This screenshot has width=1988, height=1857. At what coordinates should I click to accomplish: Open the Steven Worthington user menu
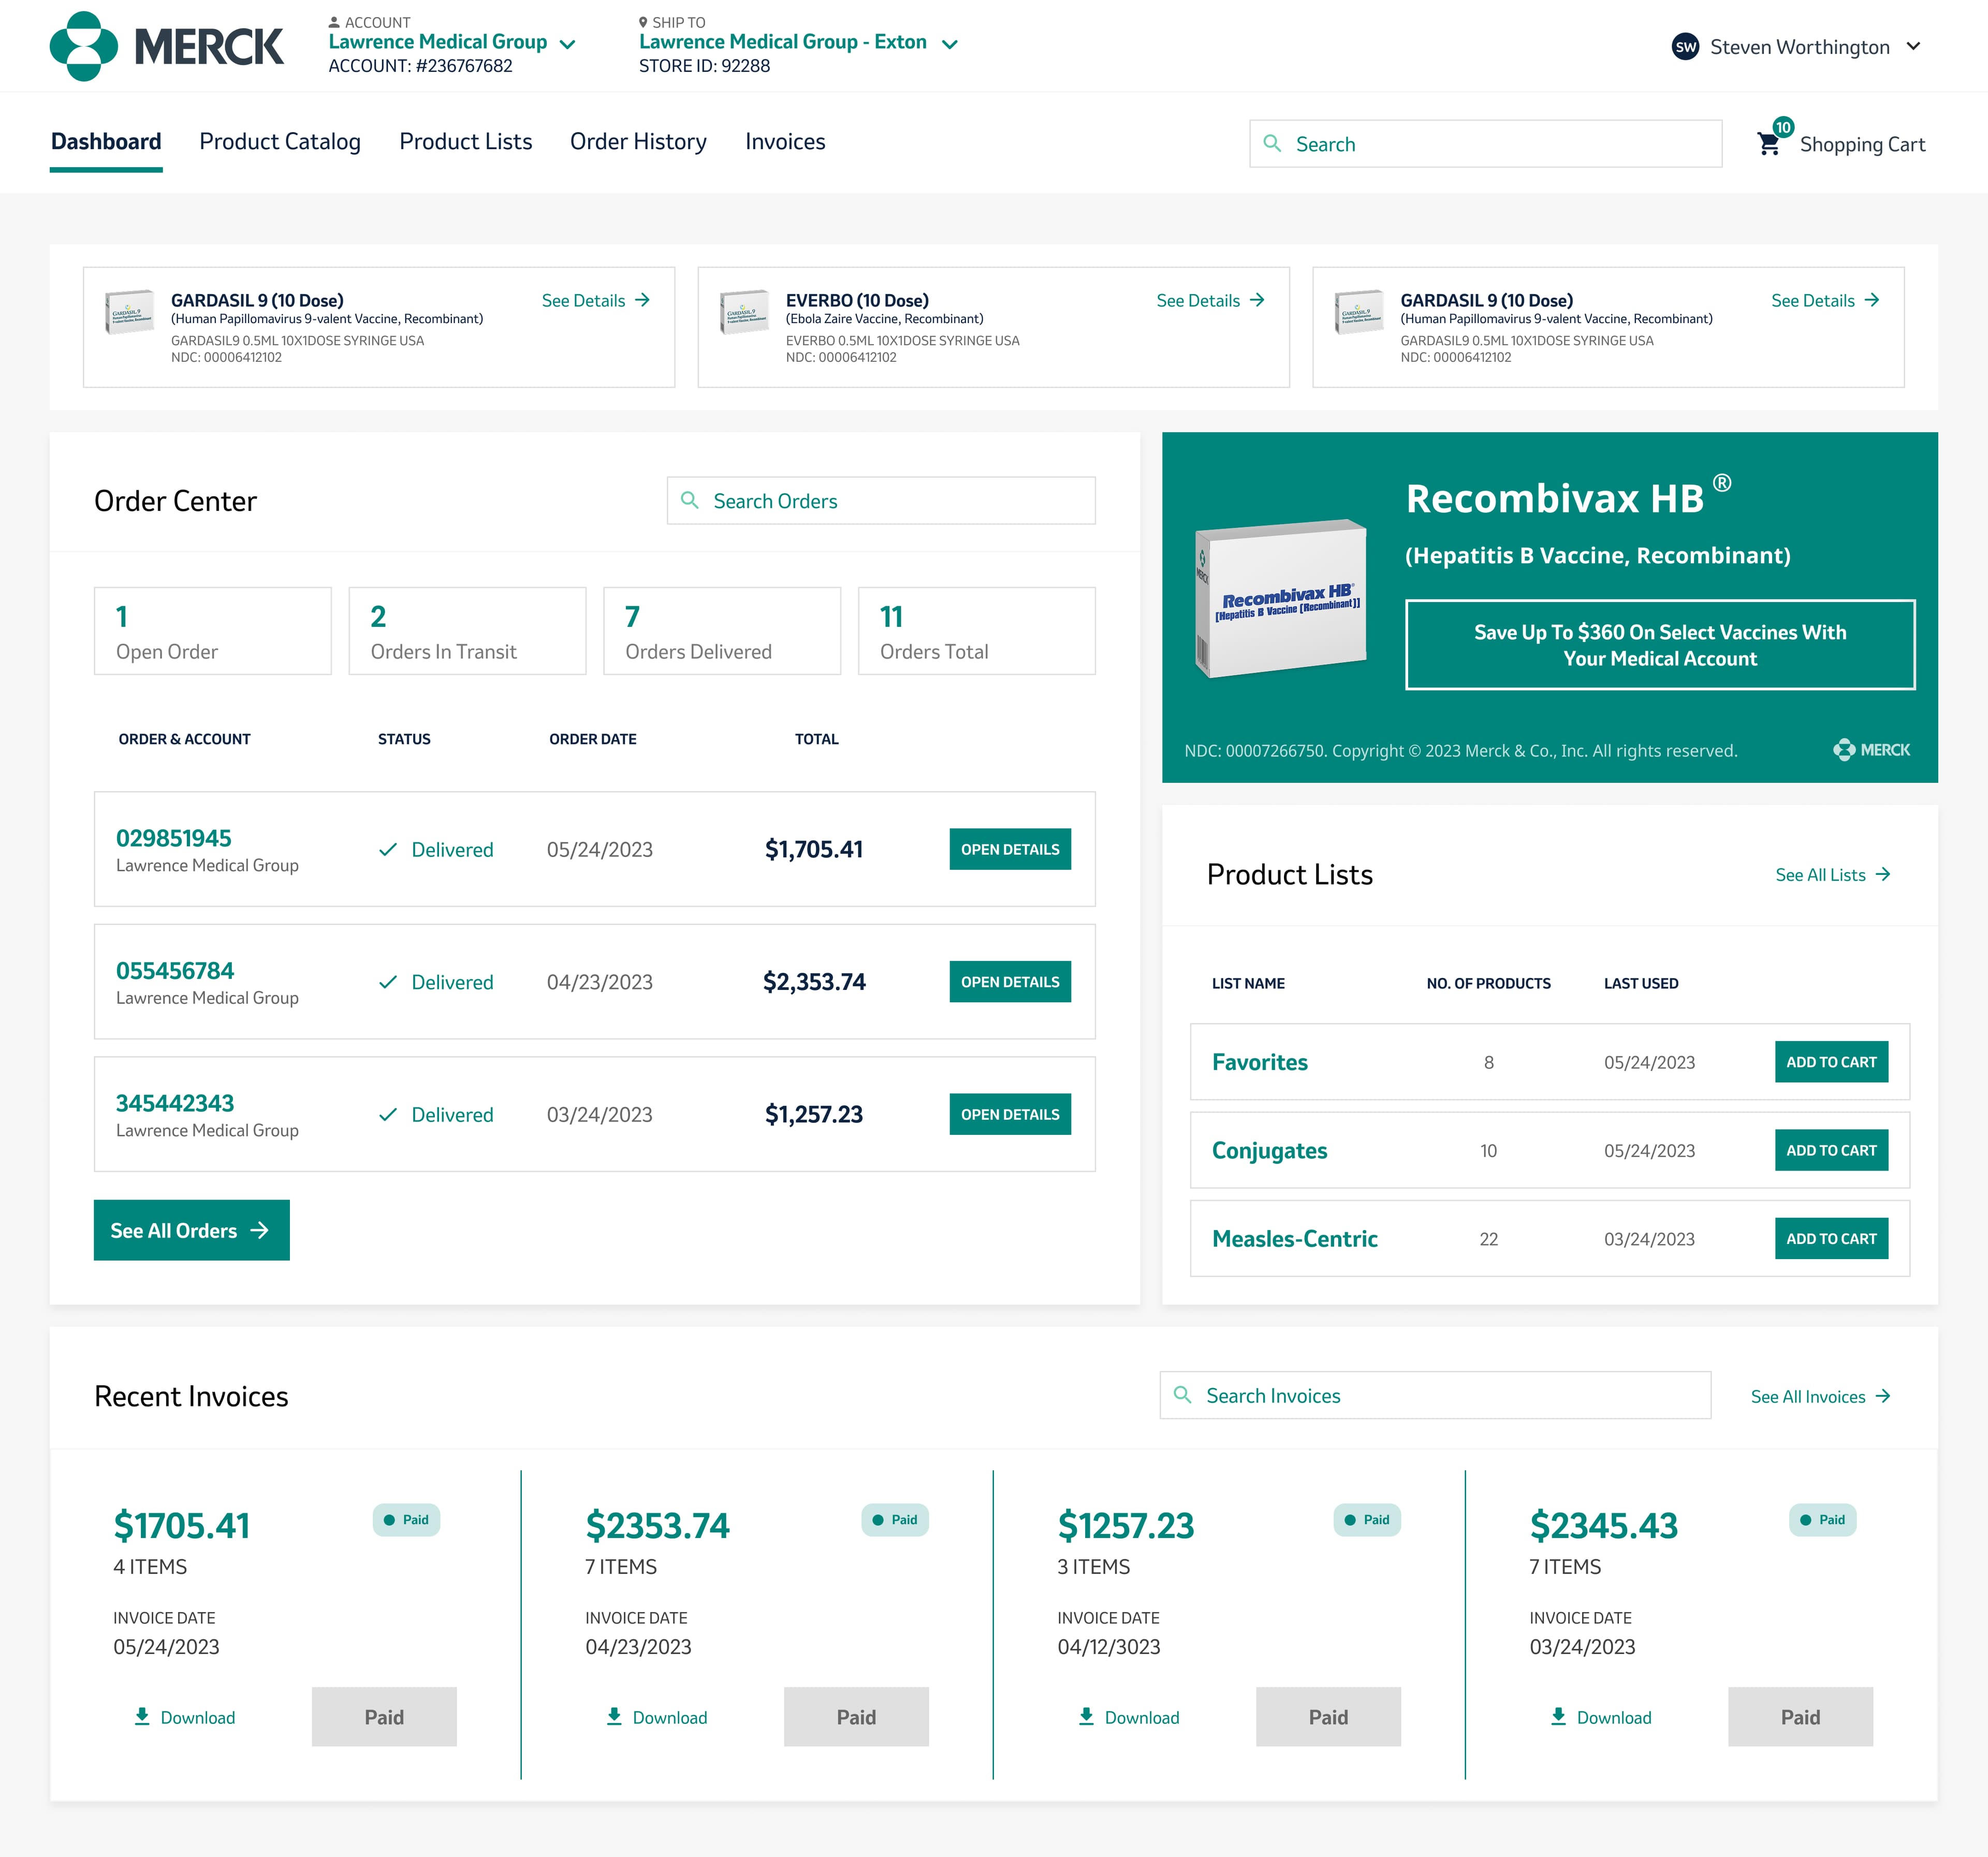(x=1797, y=47)
